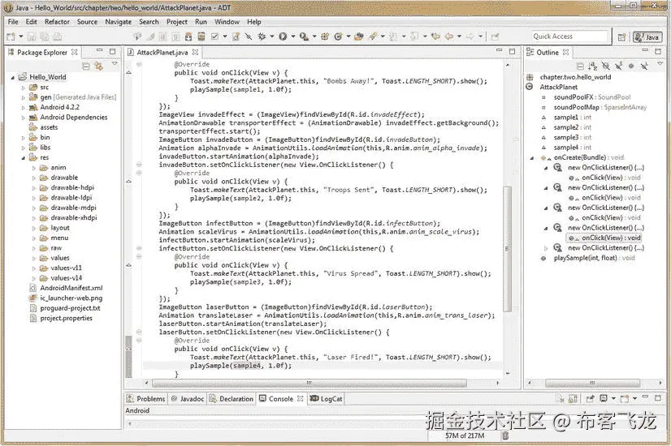Switch to the LogCat tab
The height and width of the screenshot is (446, 671).
326,399
